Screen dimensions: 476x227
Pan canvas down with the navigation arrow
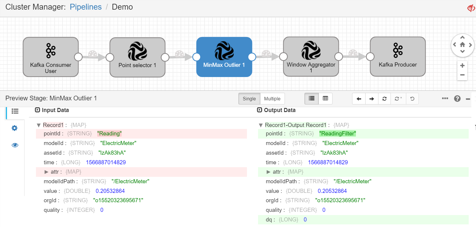tap(462, 52)
